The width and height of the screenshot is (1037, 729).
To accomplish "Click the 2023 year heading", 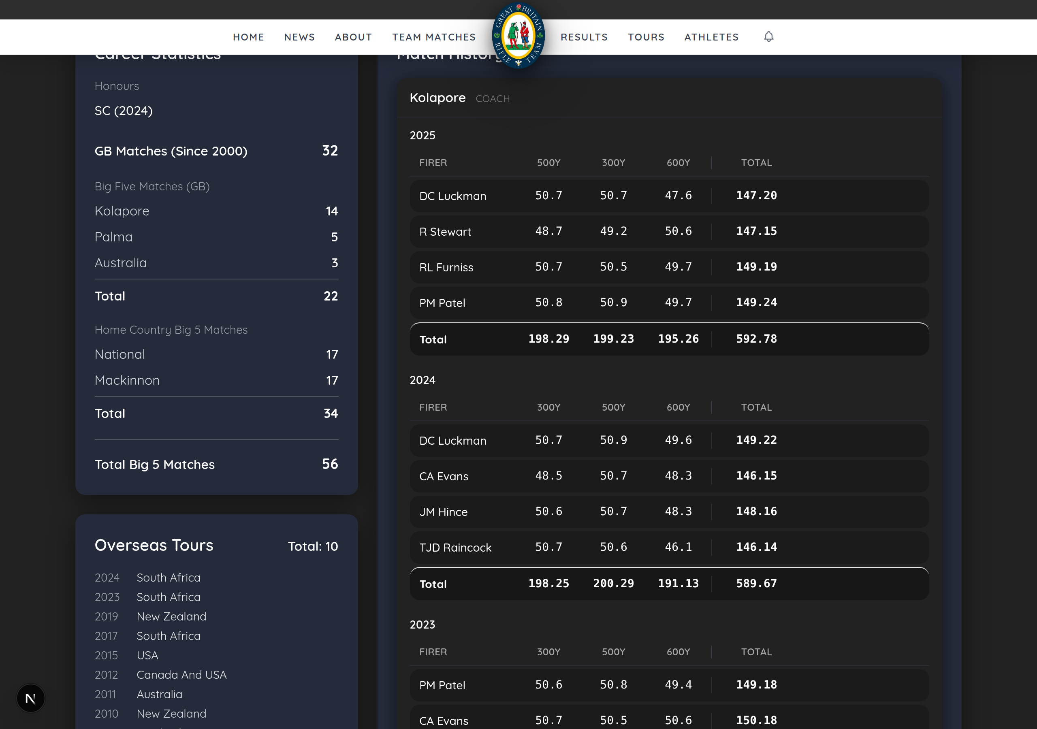I will 422,625.
